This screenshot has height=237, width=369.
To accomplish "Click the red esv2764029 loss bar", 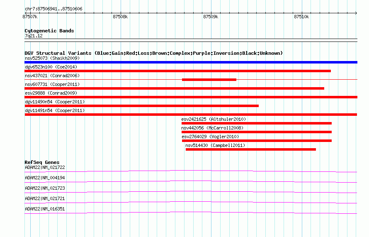I will [257, 141].
